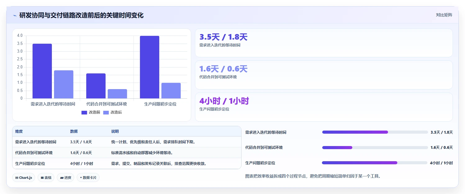Click the dark 改造前 legend color box
Screen dimensions: 465x194
(84, 113)
